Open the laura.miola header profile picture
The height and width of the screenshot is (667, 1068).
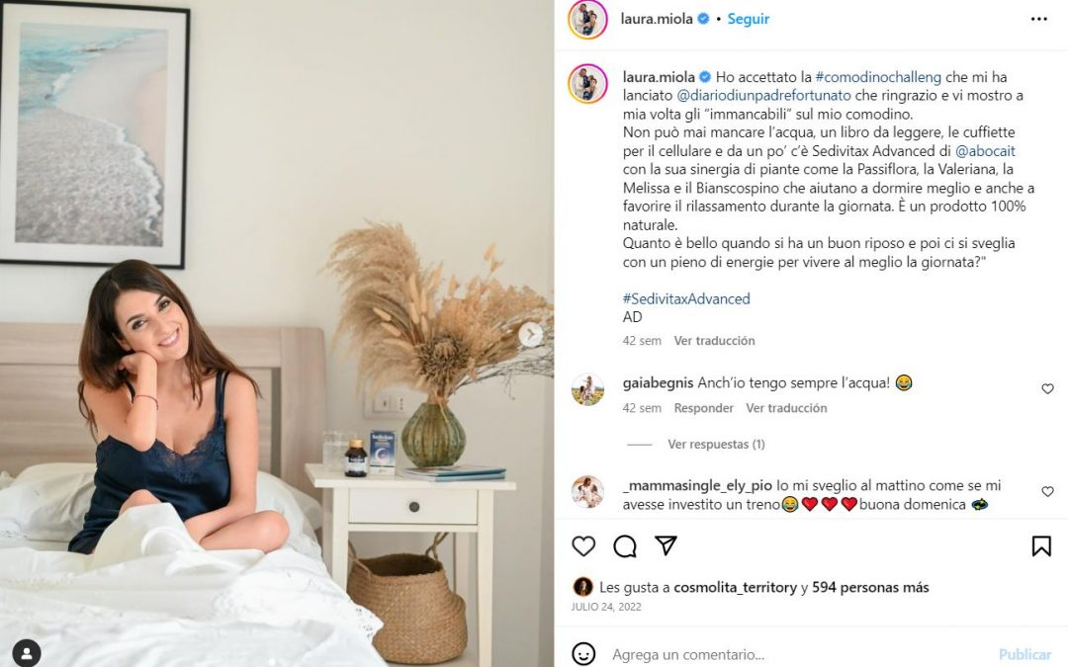click(587, 19)
